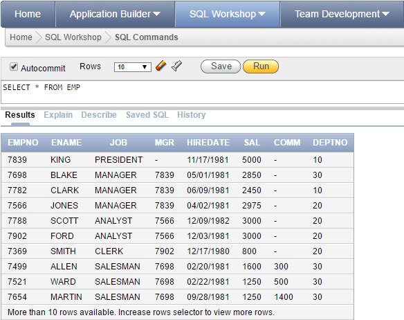Click the COMM column header
The width and height of the screenshot is (404, 320).
click(287, 143)
